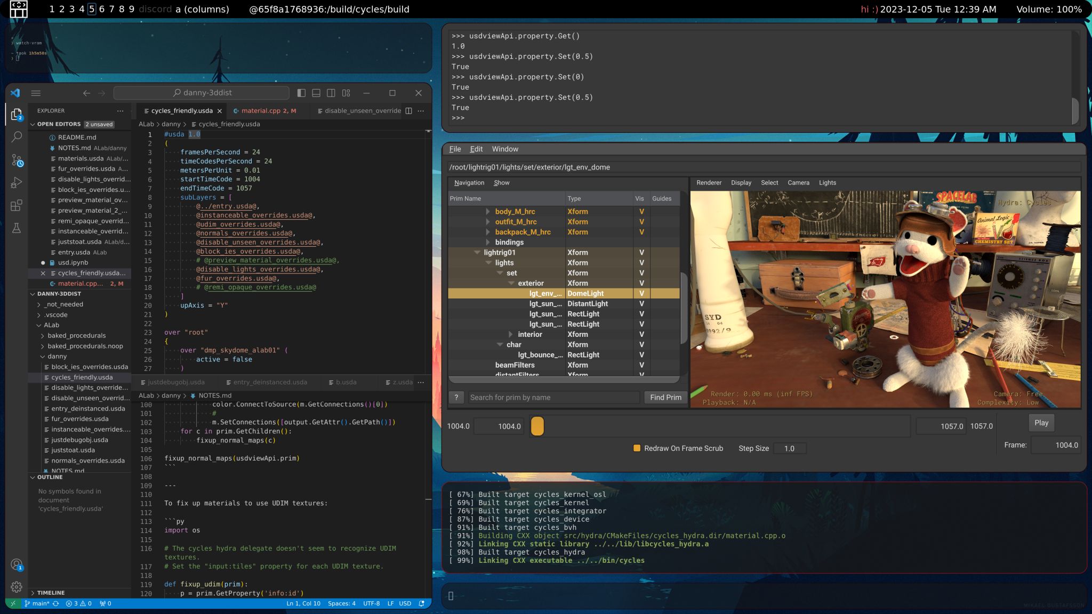This screenshot has width=1092, height=614.
Task: Click the main branch status item
Action: [x=37, y=603]
